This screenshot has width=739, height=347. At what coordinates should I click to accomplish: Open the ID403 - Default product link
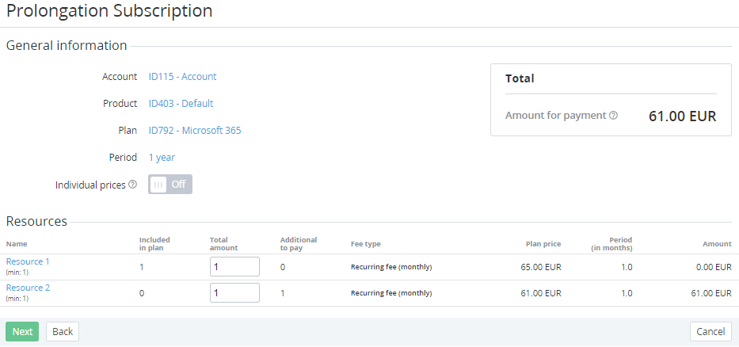coord(181,104)
